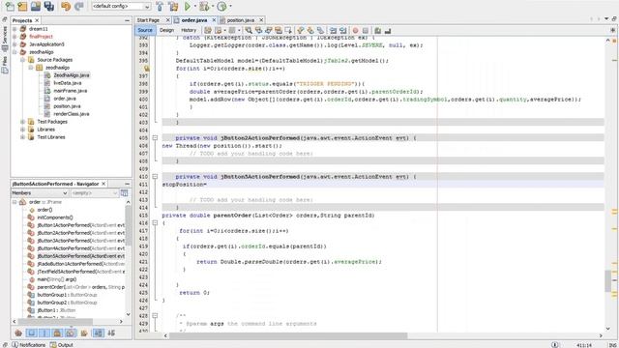Click the Undo arrow icon
Screen dimensions: 619x348
[66, 7]
